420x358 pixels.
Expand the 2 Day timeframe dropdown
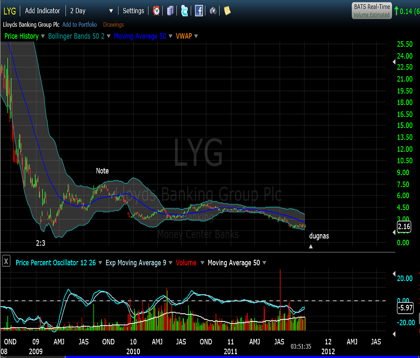click(111, 11)
